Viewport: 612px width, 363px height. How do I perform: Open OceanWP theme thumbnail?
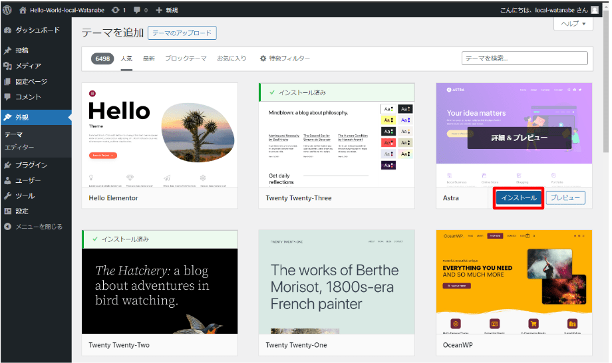coord(514,282)
